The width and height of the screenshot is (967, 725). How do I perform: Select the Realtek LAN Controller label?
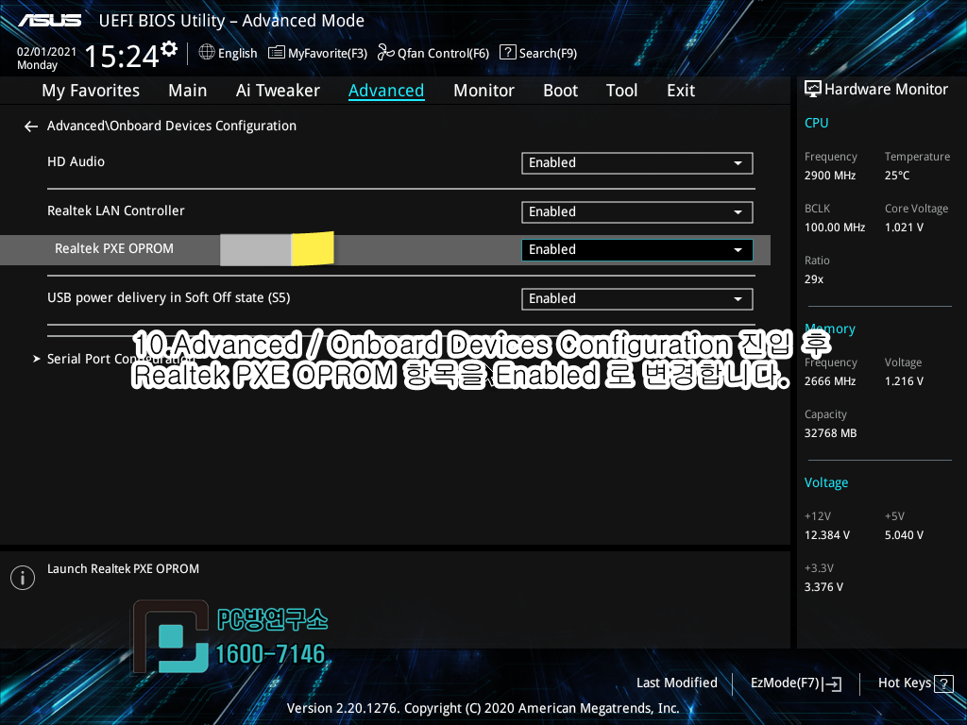point(116,211)
